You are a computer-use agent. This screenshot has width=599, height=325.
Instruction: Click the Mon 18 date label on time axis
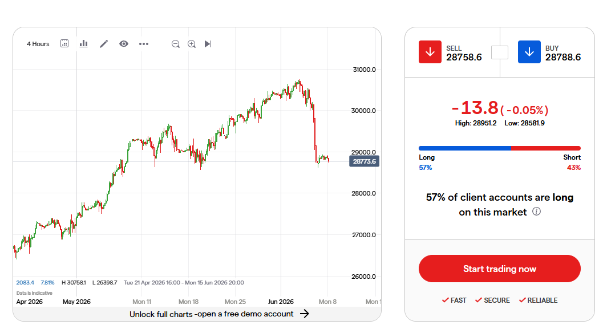188,302
